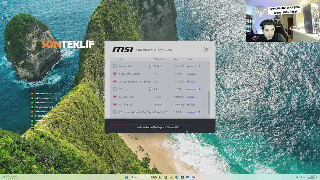Image resolution: width=320 pixels, height=180 pixels.
Task: Click the installer list vertical scrollbar
Action: click(208, 102)
